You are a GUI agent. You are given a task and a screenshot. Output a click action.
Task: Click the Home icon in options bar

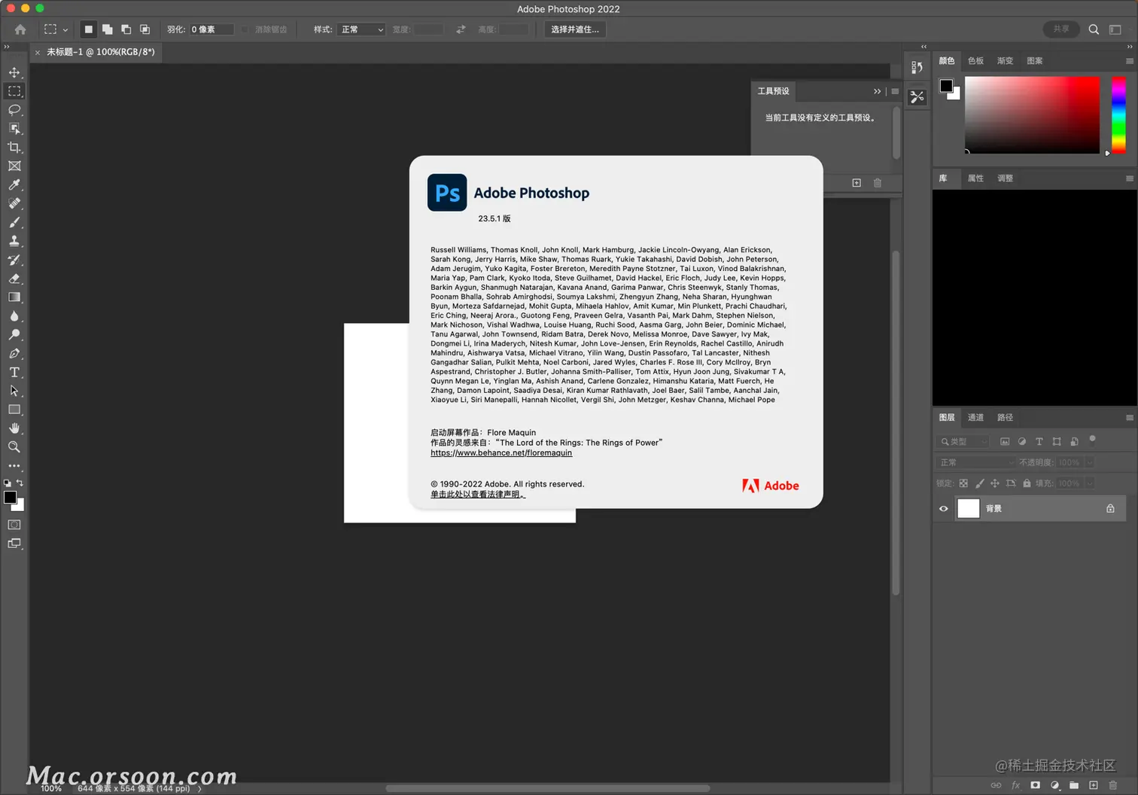pos(20,29)
